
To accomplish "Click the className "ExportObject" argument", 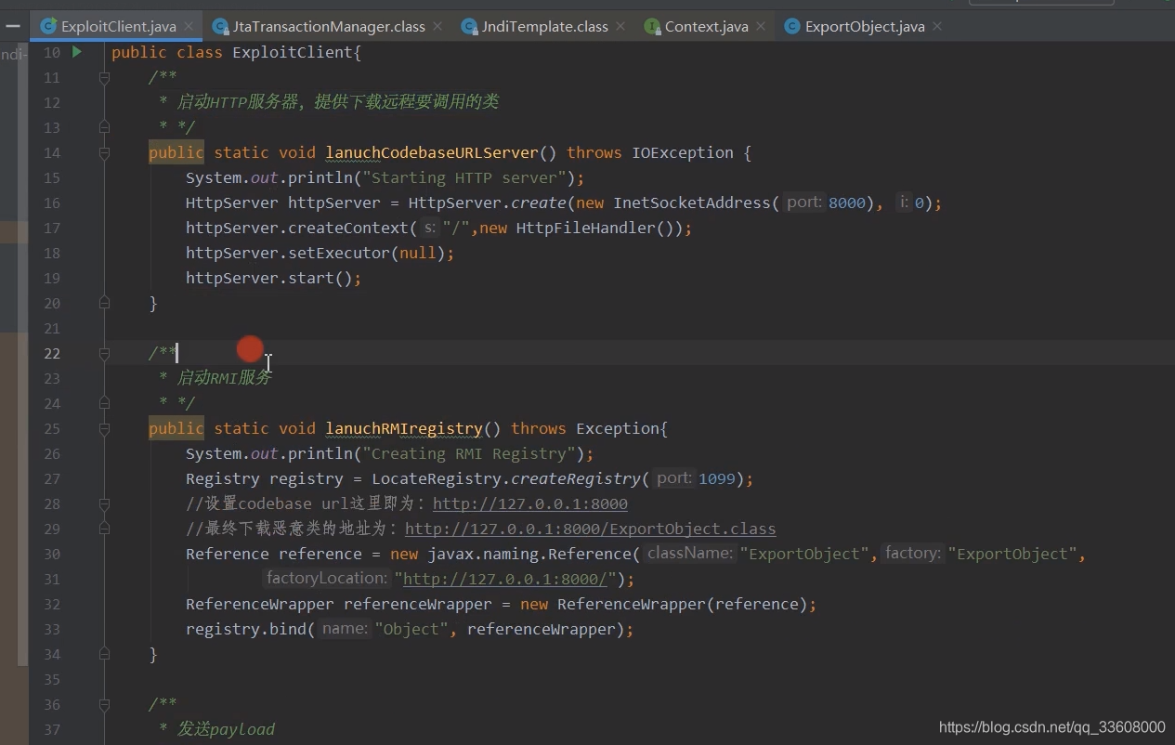I will [x=805, y=554].
